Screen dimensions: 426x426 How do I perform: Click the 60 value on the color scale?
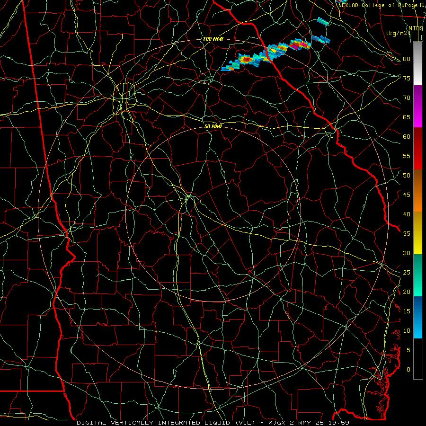[407, 137]
